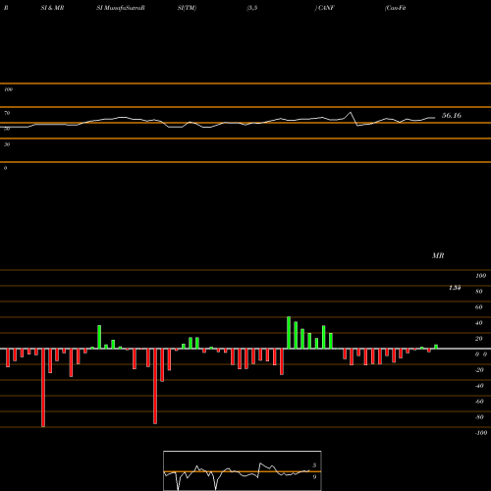The height and width of the screenshot is (491, 491).
Task: Click the 60 label on MR axis
Action: pos(479,307)
